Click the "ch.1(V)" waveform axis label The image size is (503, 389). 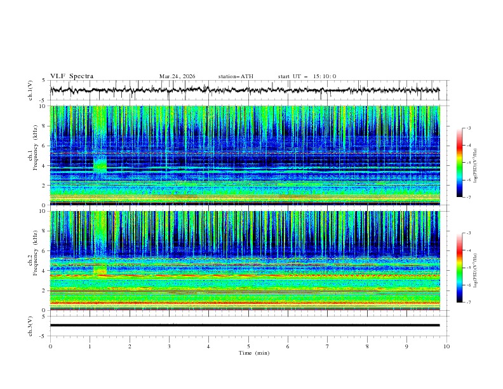click(x=30, y=90)
